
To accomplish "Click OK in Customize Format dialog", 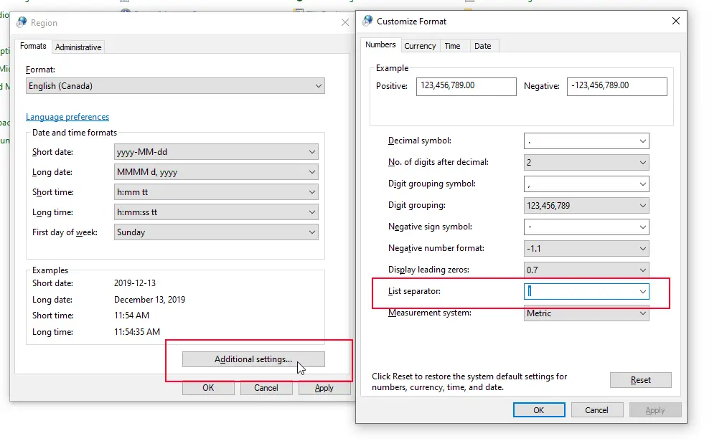I will point(538,410).
